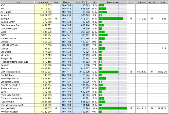Image resolution: width=169 pixels, height=114 pixels.
Task: Click Lafarge time 11:13:14
Action: [x=161, y=48]
